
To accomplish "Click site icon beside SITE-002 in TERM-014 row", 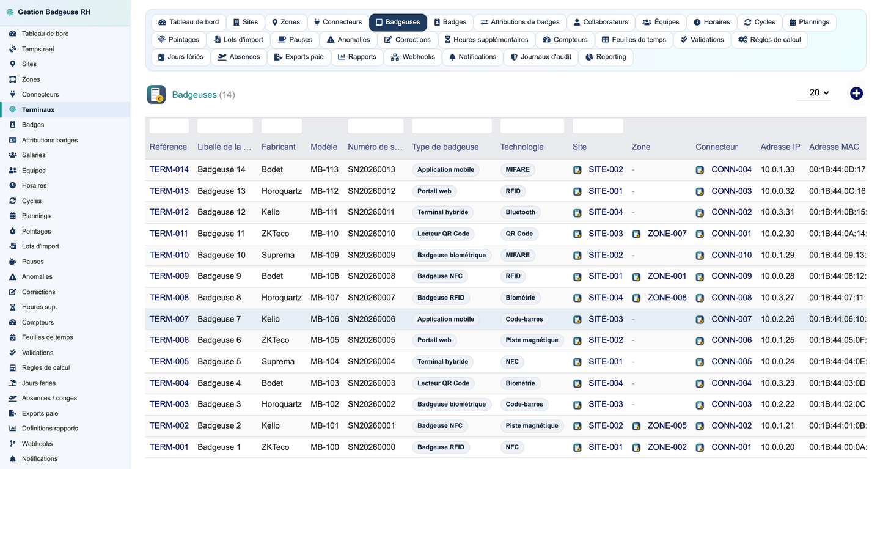I will pyautogui.click(x=577, y=170).
